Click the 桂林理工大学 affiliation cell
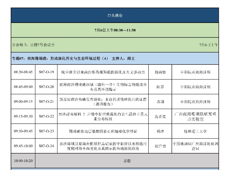The height and width of the screenshot is (170, 227). pos(196,131)
